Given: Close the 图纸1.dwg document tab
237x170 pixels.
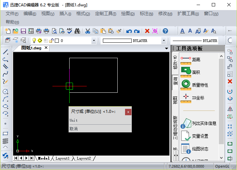Looking at the screenshot, I should (46, 48).
